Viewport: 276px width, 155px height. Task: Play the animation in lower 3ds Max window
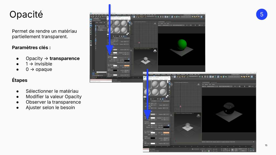(226, 149)
